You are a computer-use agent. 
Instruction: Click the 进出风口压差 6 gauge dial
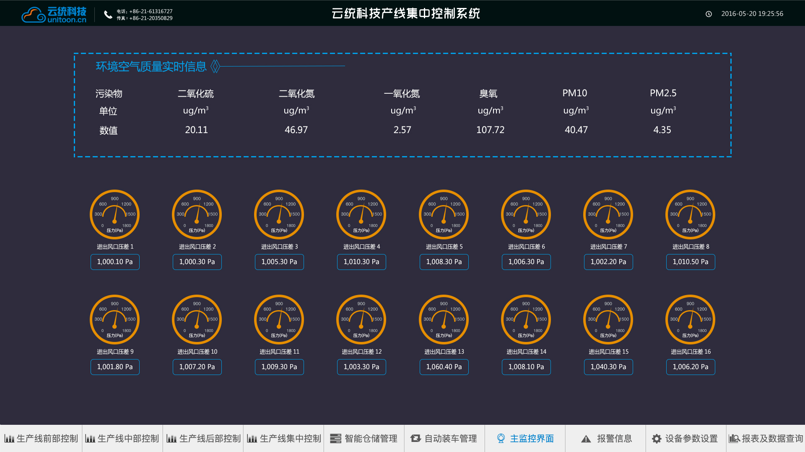click(526, 214)
